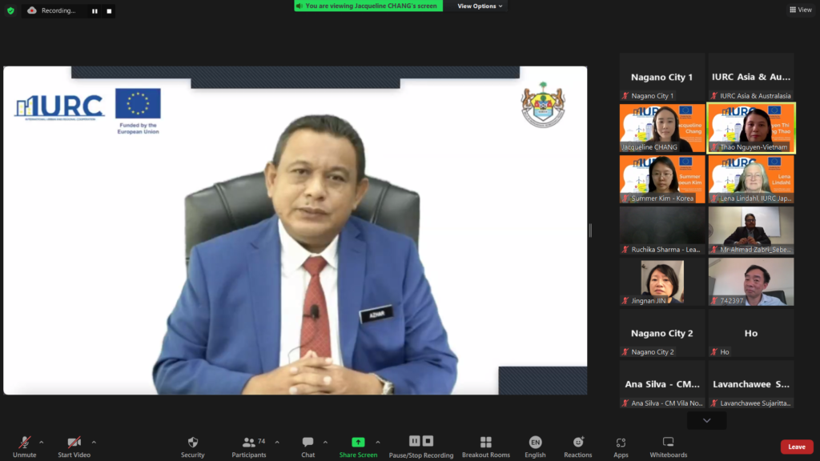The width and height of the screenshot is (820, 461).
Task: Open the Chat panel
Action: (x=307, y=446)
